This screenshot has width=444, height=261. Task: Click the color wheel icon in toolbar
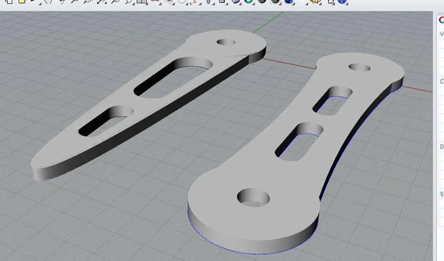coord(249,1)
